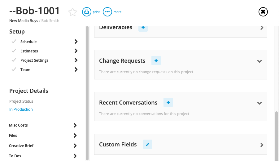
Task: Click the Setup heading
Action: coord(17,32)
